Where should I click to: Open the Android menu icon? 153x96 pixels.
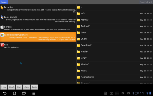coord(34,93)
